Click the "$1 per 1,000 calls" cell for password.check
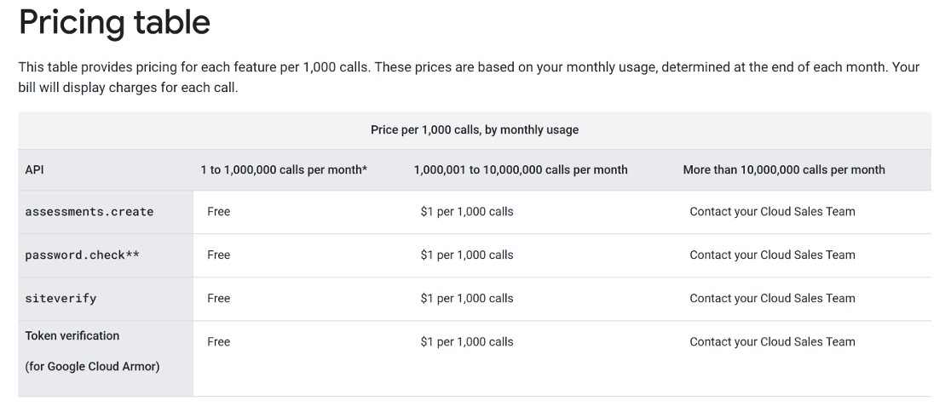 tap(467, 255)
